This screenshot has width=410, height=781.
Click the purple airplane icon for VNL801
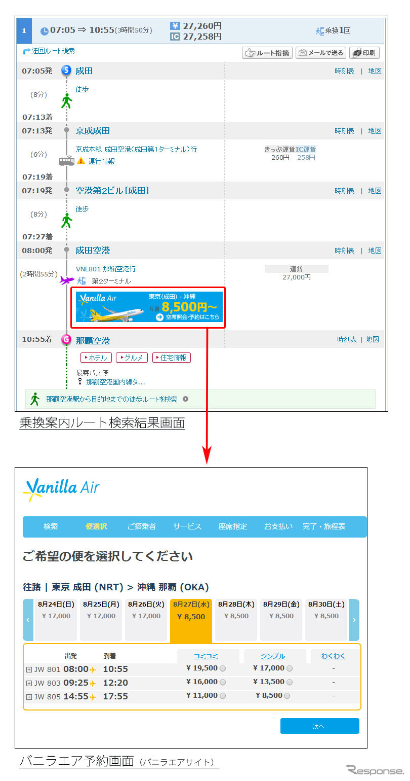point(66,280)
